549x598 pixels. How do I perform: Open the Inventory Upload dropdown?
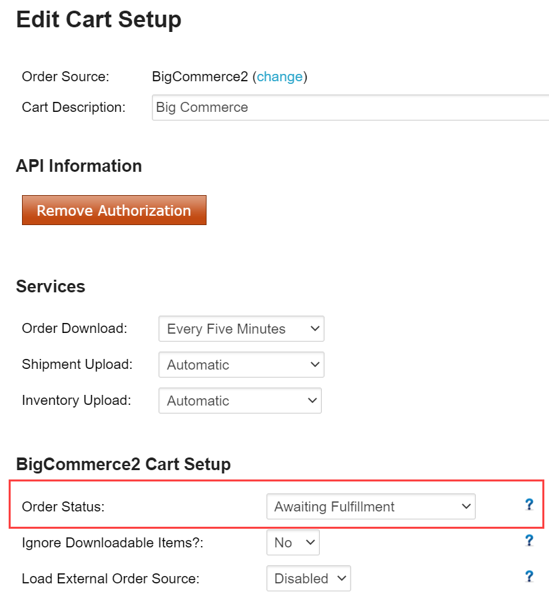(240, 400)
